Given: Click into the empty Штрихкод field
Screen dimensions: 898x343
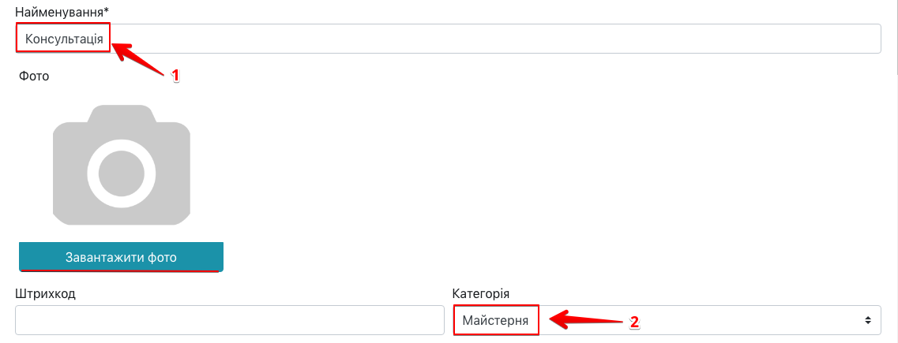Looking at the screenshot, I should click(229, 320).
